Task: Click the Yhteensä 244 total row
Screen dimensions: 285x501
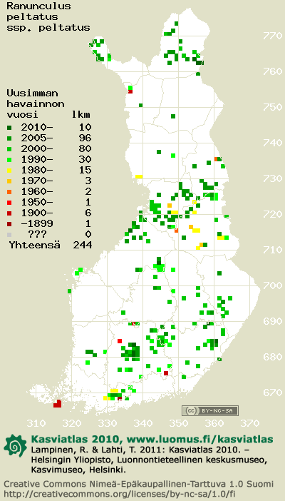Action: (51, 245)
